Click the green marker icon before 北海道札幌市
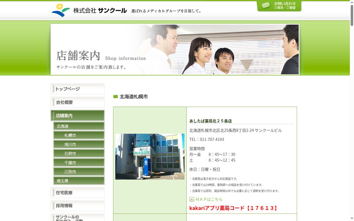This screenshot has width=354, height=221. pos(116,97)
